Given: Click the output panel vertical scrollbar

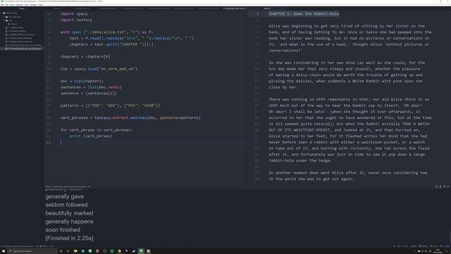Looking at the screenshot, I should 450,237.
